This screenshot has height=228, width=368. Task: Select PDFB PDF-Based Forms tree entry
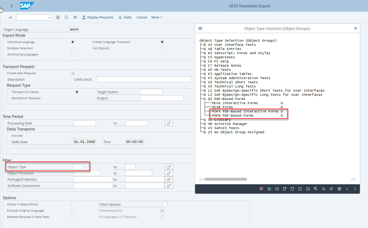tap(233, 116)
